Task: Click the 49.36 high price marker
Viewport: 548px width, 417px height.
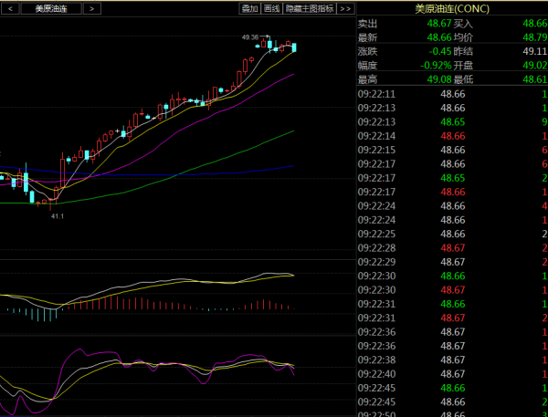Action: [250, 36]
